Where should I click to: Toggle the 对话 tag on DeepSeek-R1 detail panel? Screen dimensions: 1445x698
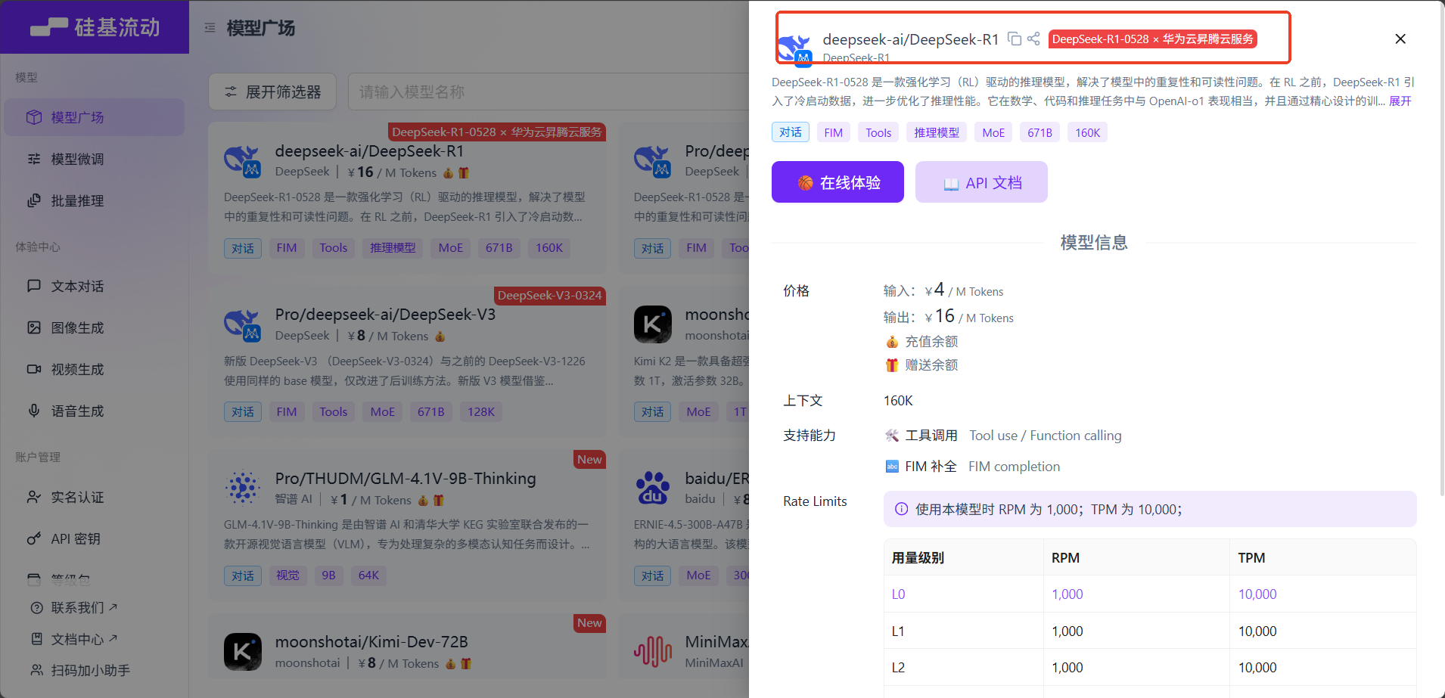tap(790, 132)
